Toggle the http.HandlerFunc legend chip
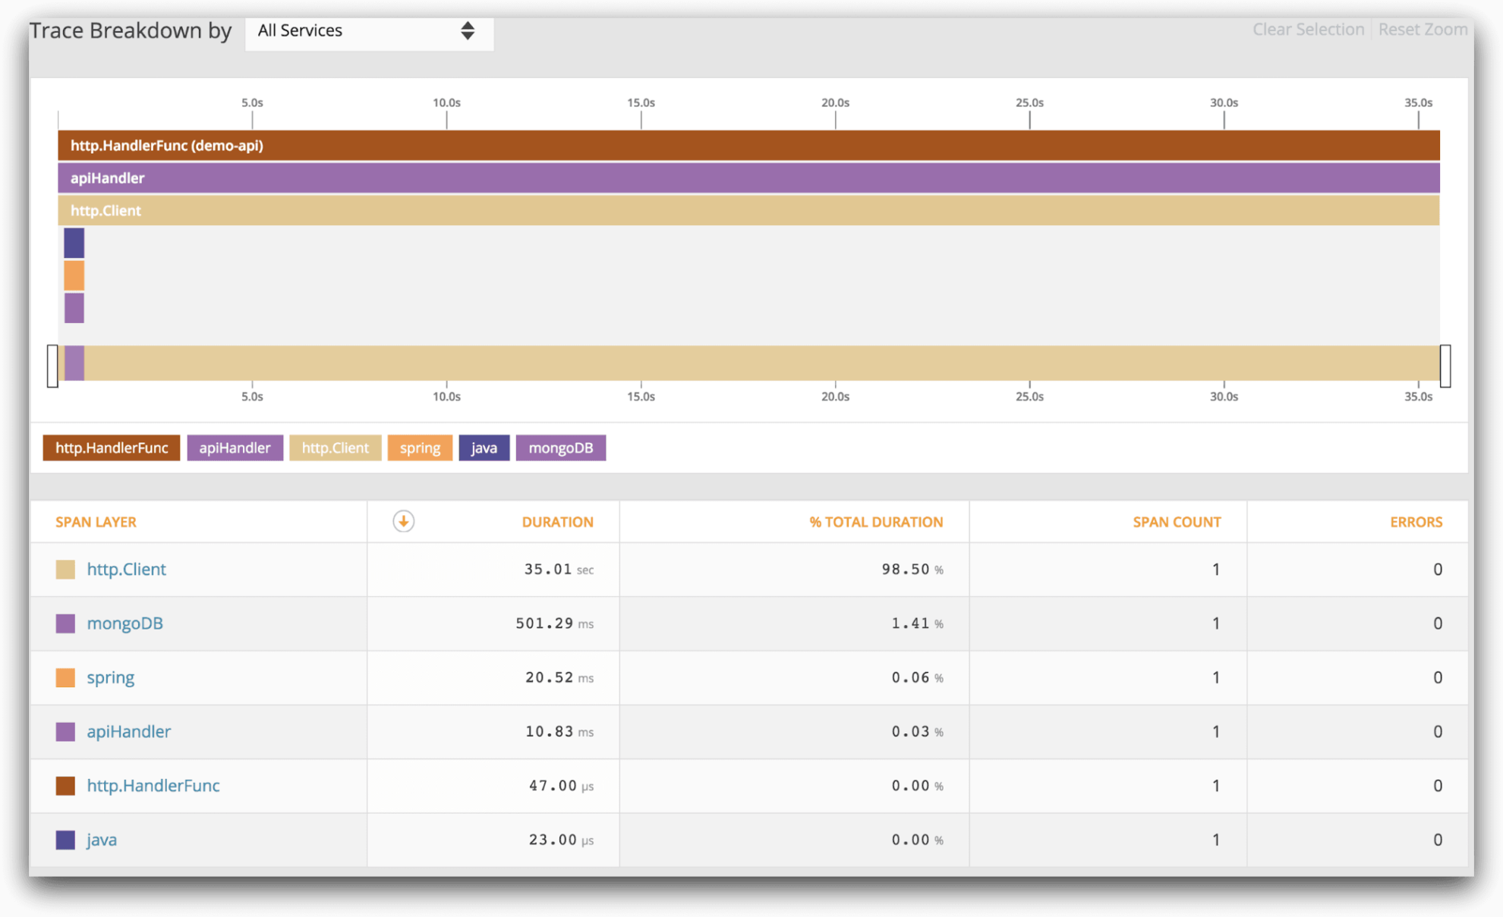The width and height of the screenshot is (1503, 917). coord(111,448)
